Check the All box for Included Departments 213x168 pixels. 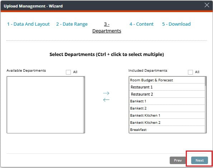[x=190, y=72]
